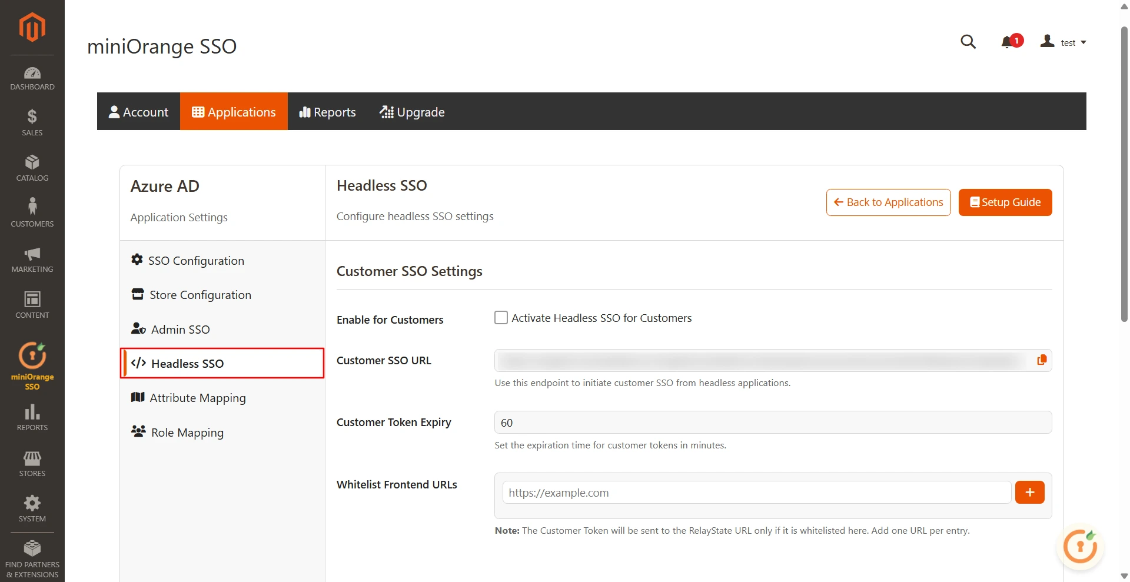Open the orange support chat widget
The height and width of the screenshot is (582, 1130).
pyautogui.click(x=1081, y=547)
